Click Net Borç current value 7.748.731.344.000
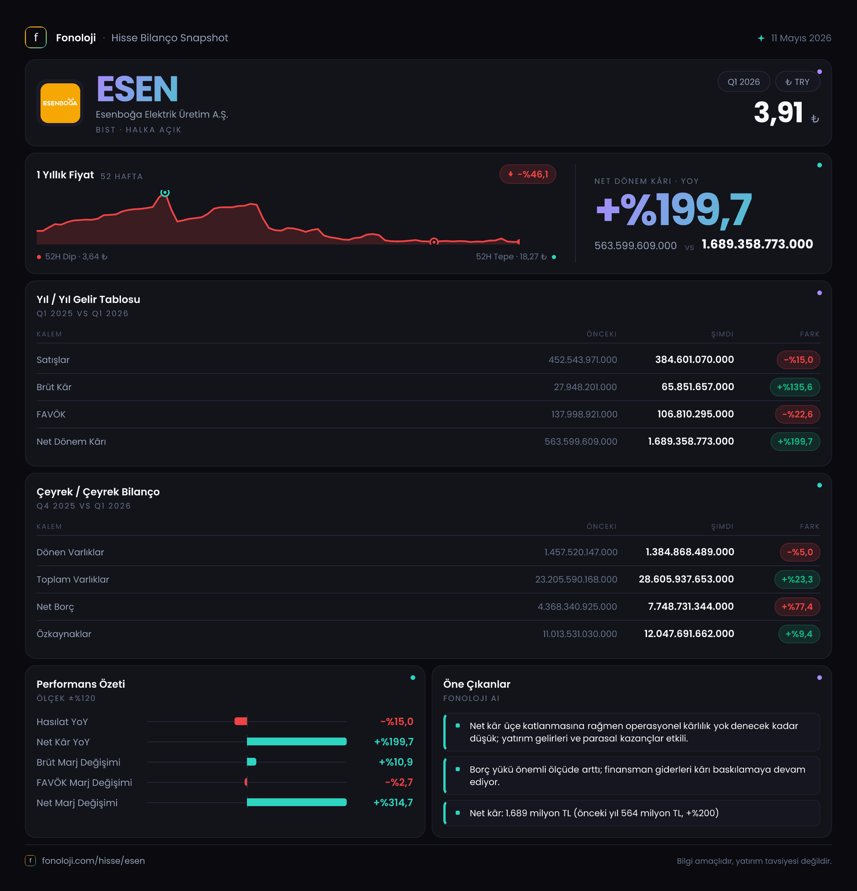The height and width of the screenshot is (891, 857). click(691, 606)
